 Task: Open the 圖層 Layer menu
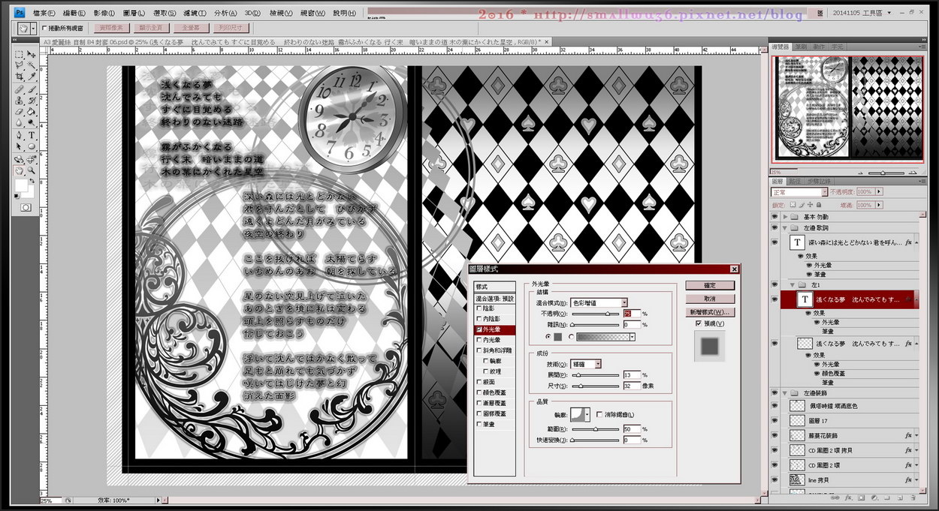pyautogui.click(x=134, y=13)
